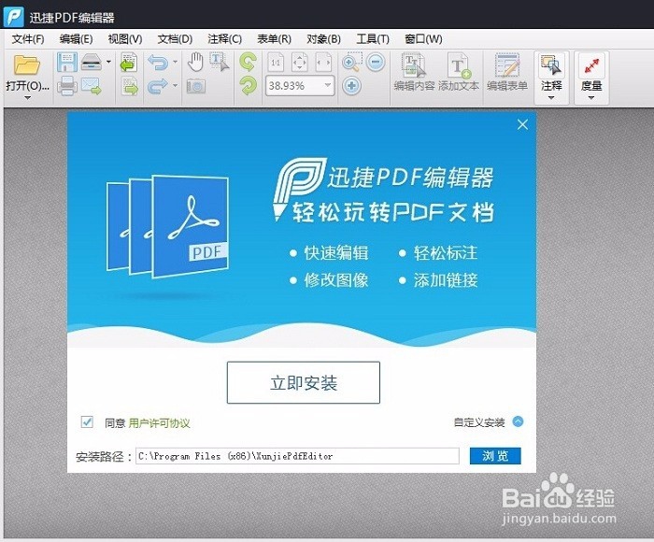The height and width of the screenshot is (542, 654).
Task: Click the fit page icon
Action: click(x=300, y=63)
